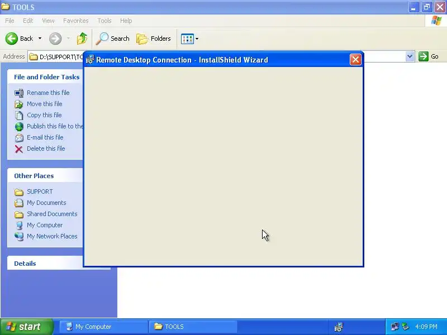Image resolution: width=447 pixels, height=335 pixels.
Task: Click the TOOLS window title folder icon
Action: click(6, 7)
